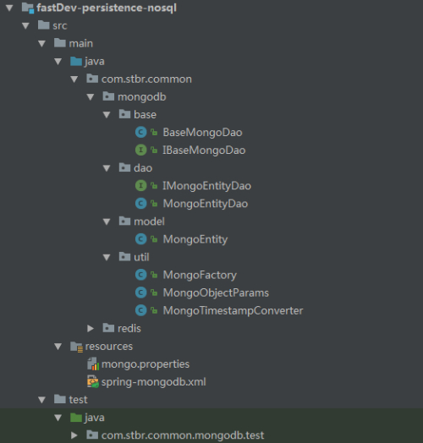Screen dimensions: 423x443
Task: Click the redis package icon
Action: click(x=108, y=328)
